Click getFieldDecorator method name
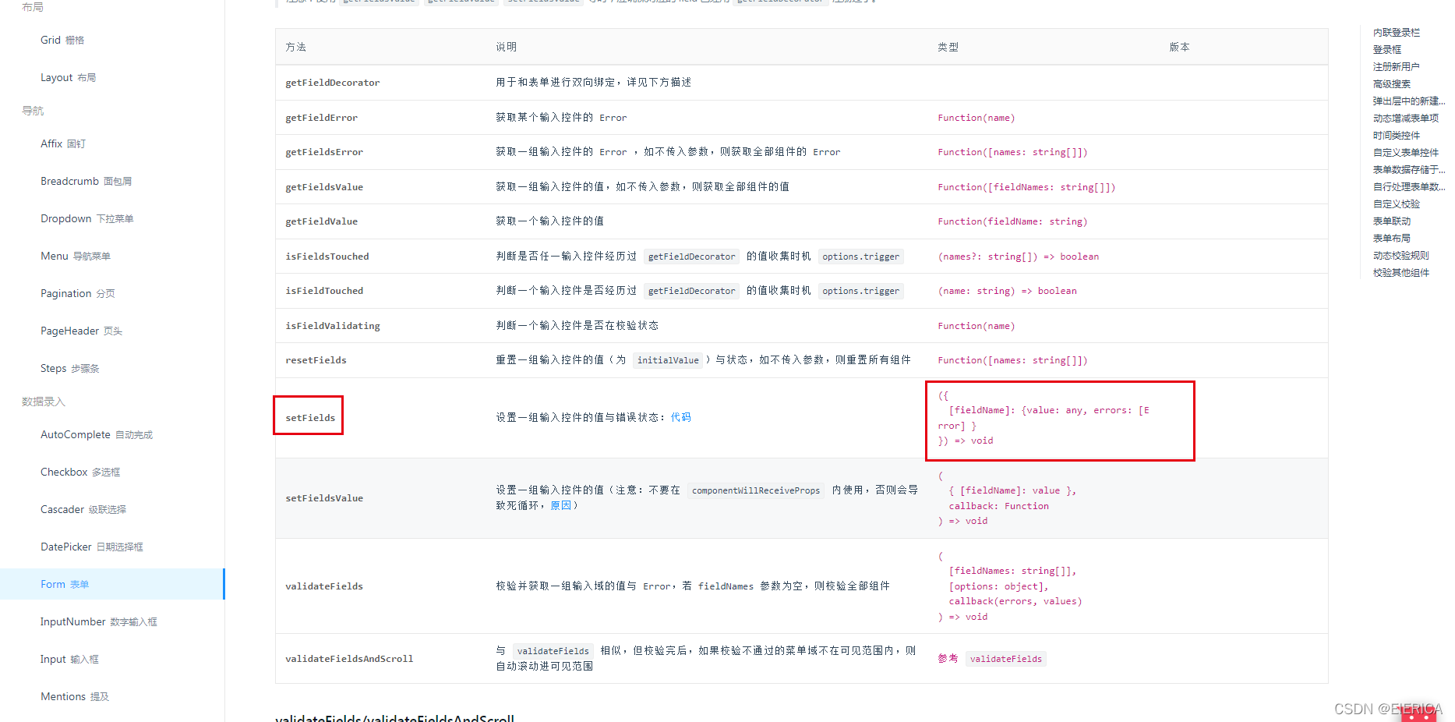The image size is (1455, 722). [333, 83]
